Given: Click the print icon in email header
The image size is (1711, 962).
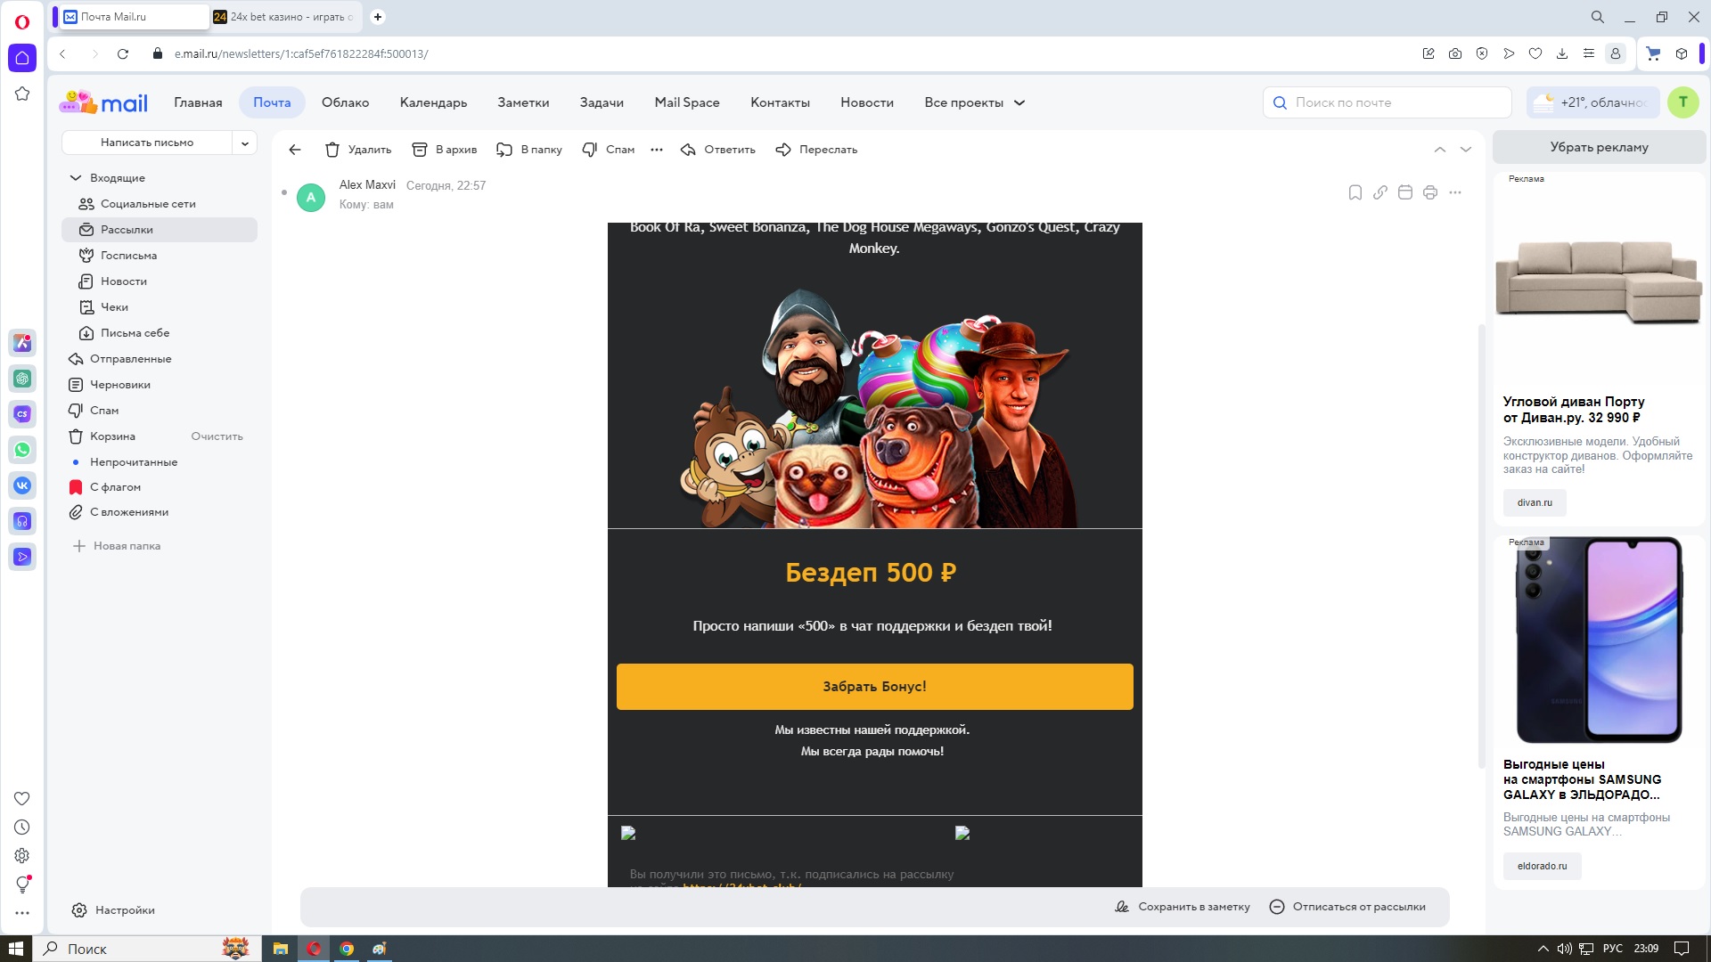Looking at the screenshot, I should click(x=1429, y=192).
